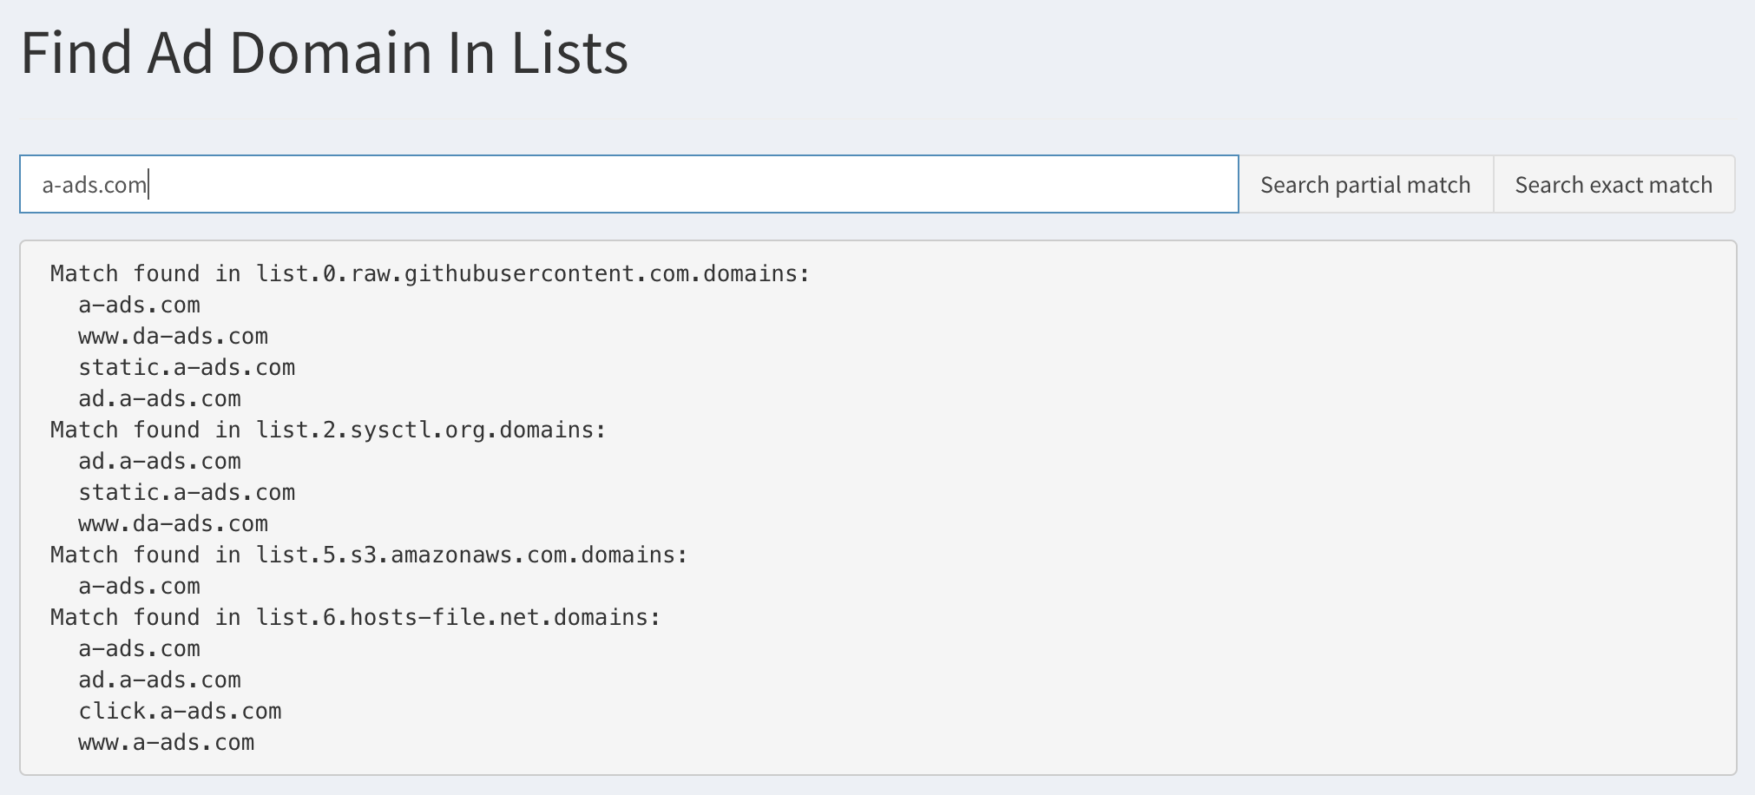This screenshot has width=1755, height=795.
Task: Click ad.a-ads.com in the list.6 hosts-file.net results
Action: coord(160,680)
